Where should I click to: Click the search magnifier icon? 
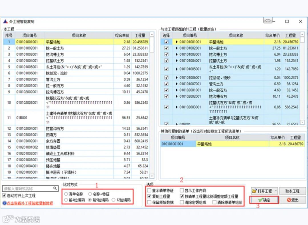[x=55, y=188]
